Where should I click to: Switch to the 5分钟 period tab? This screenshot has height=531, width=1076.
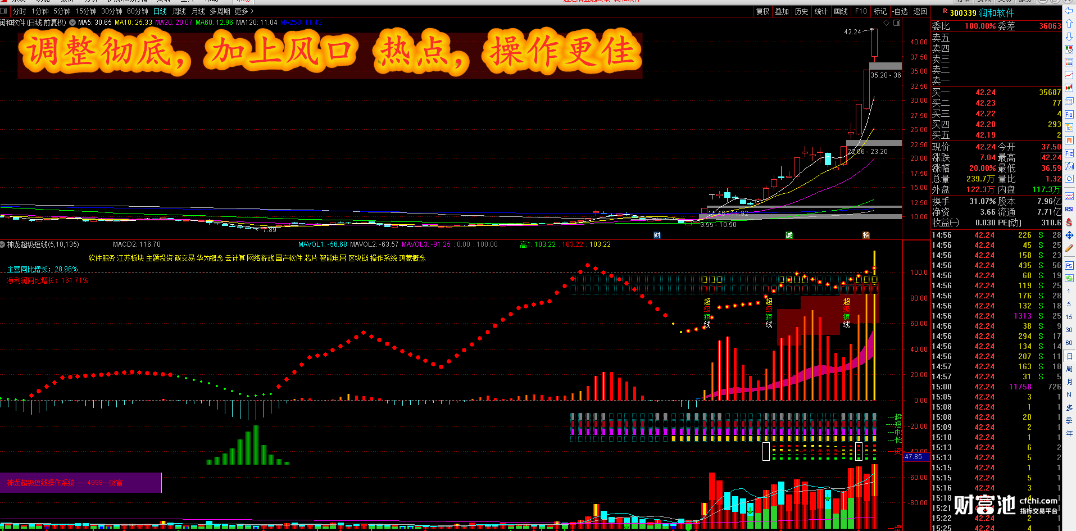coord(62,11)
